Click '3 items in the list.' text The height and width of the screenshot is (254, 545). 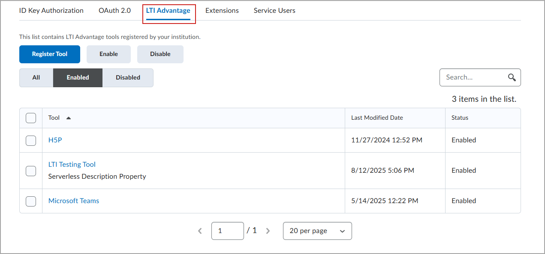(x=484, y=99)
